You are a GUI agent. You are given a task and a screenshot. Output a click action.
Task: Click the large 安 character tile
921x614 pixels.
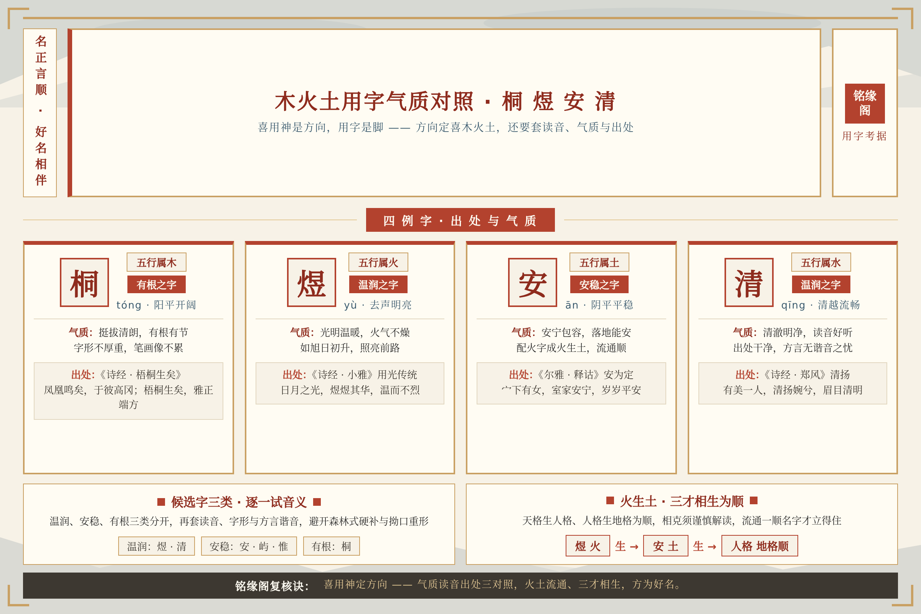(533, 282)
